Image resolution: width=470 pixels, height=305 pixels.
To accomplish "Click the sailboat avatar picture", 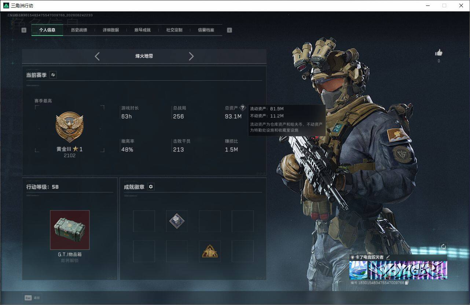I will tap(358, 270).
